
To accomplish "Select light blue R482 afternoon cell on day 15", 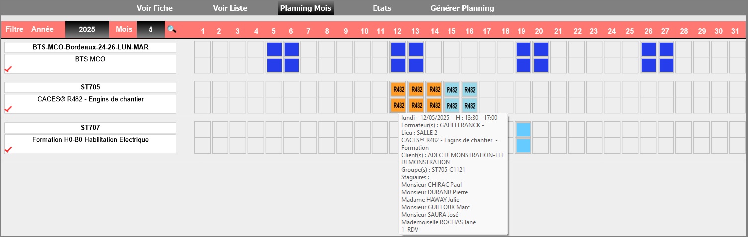I will tap(452, 105).
